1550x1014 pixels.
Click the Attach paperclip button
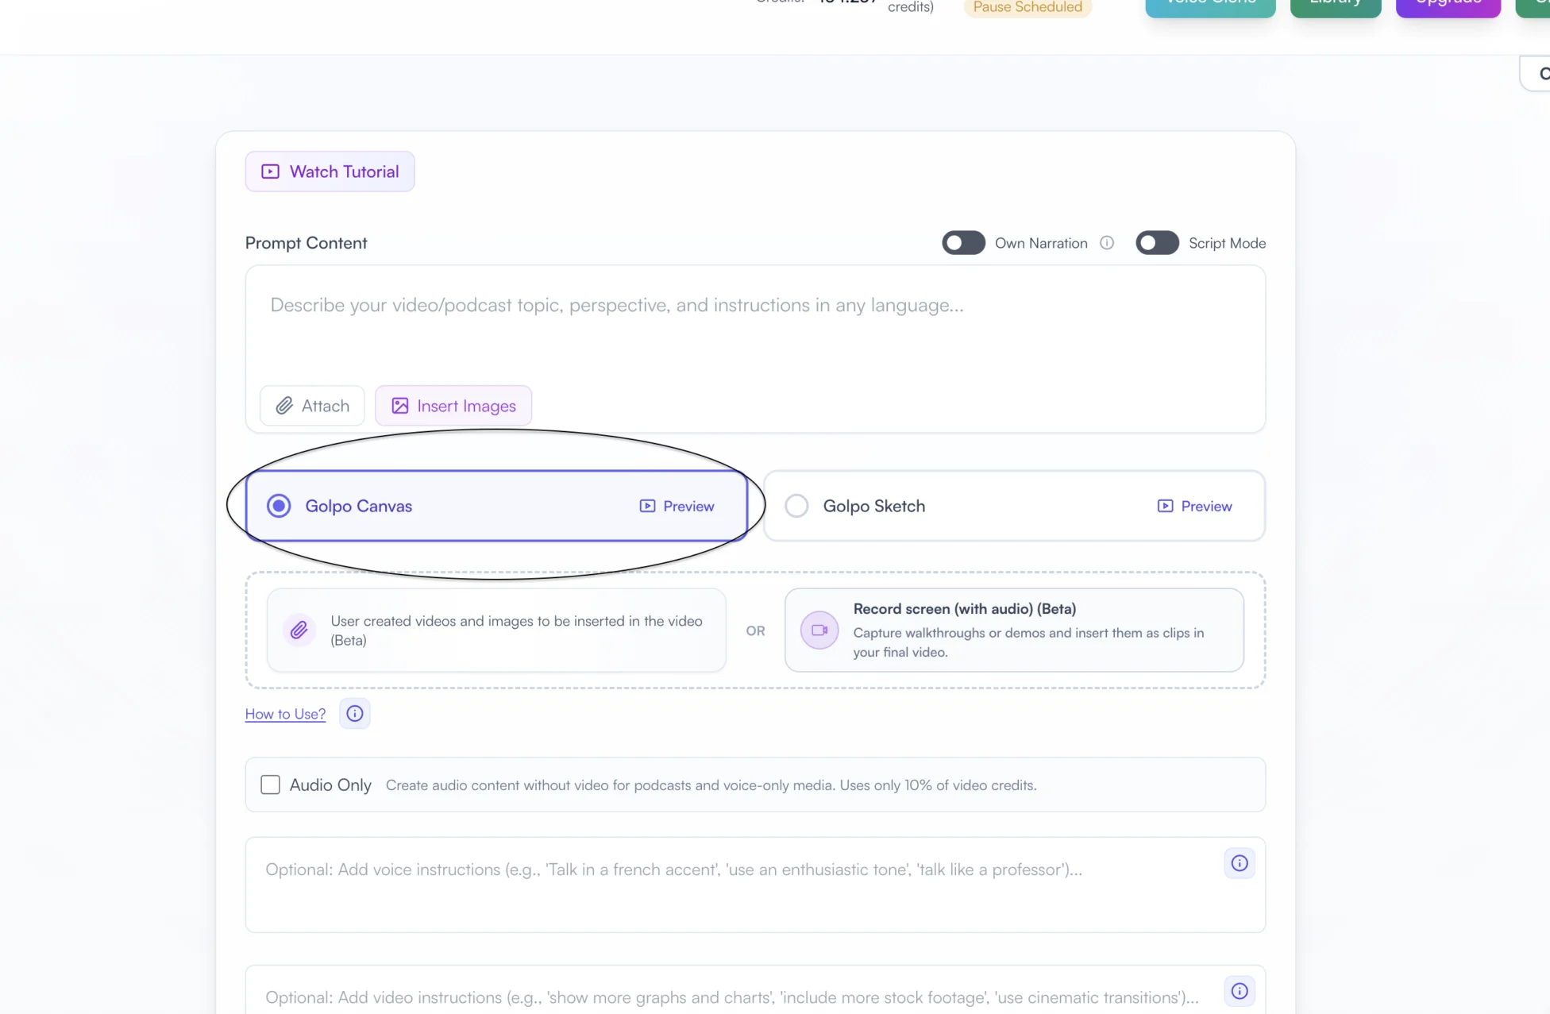coord(312,406)
